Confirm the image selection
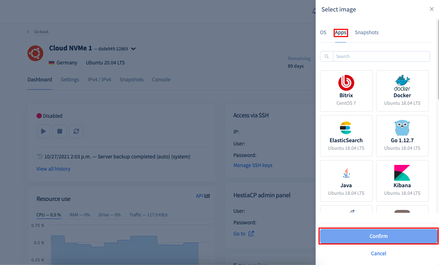This screenshot has height=265, width=439. tap(378, 236)
